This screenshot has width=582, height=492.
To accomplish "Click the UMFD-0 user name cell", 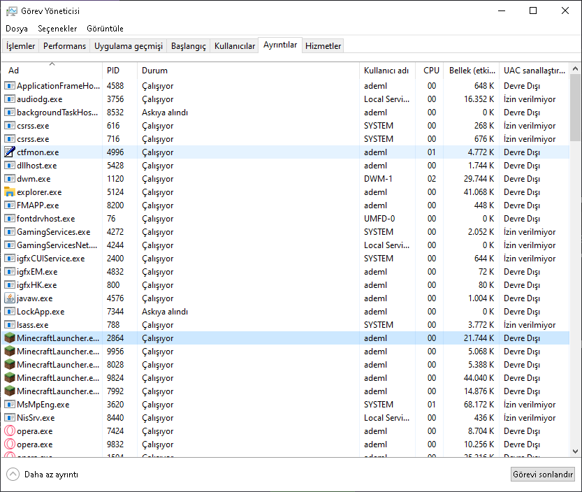I will [x=379, y=218].
